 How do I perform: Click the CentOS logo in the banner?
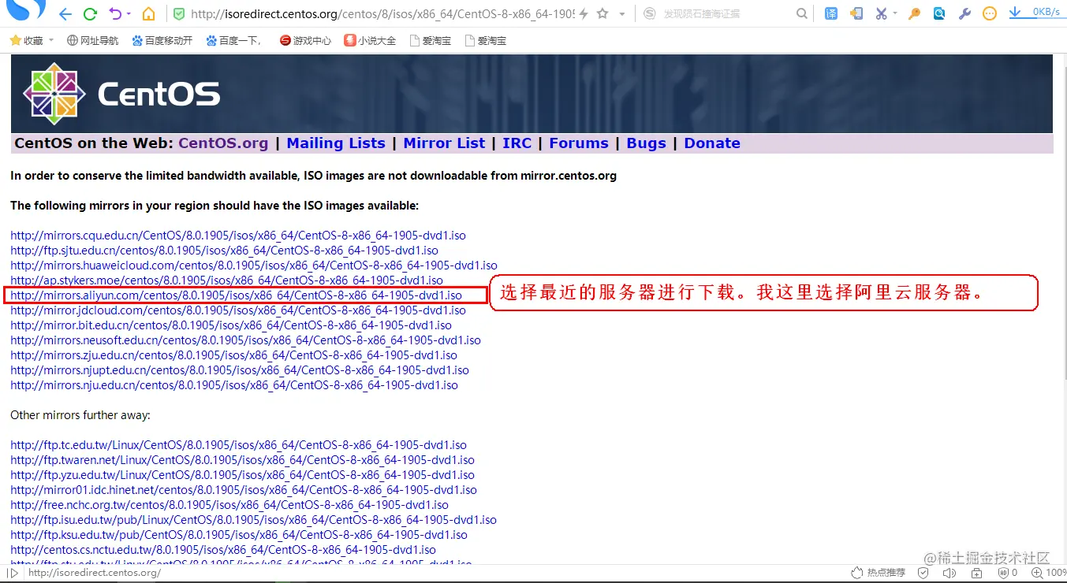121,94
